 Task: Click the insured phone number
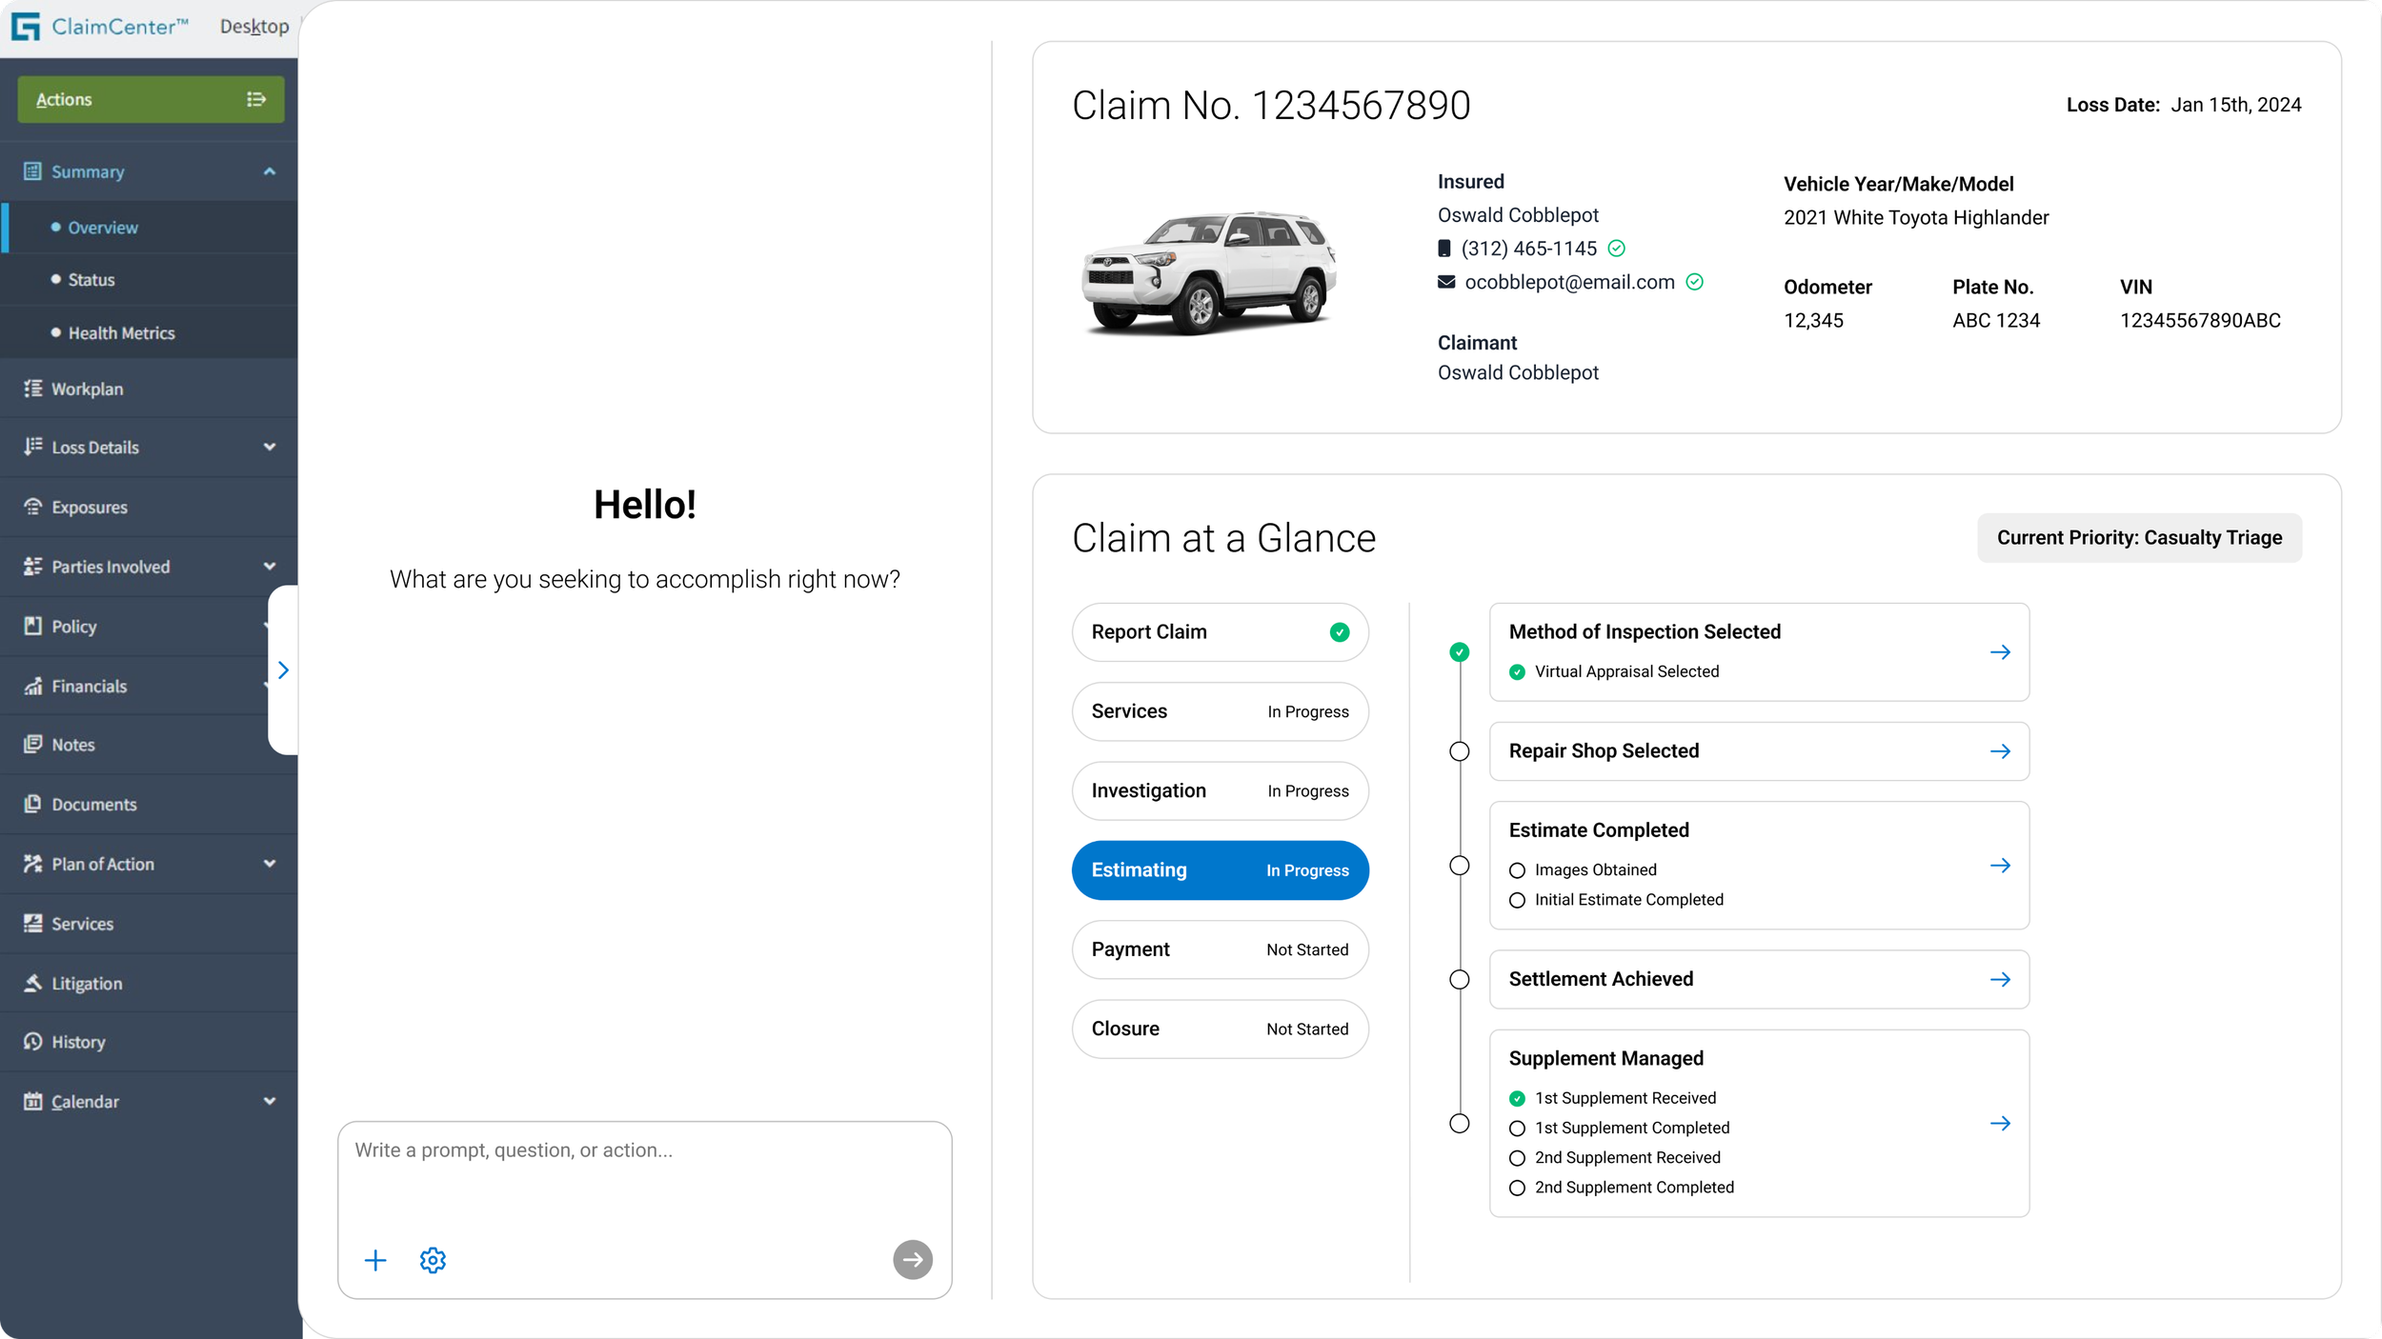(1529, 249)
